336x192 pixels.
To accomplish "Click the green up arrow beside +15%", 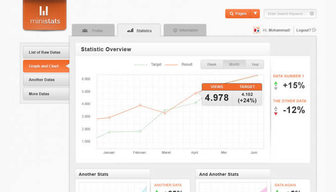I will 276,83.
